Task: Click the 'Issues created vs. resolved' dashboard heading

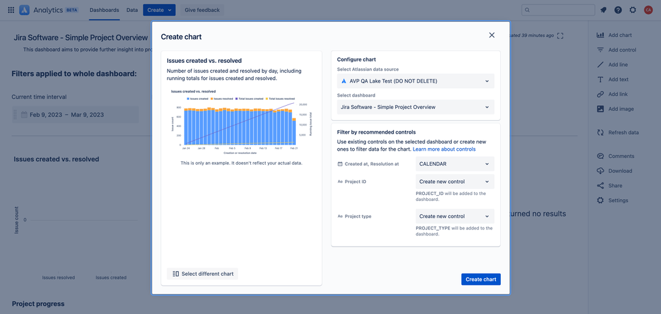Action: pos(56,159)
